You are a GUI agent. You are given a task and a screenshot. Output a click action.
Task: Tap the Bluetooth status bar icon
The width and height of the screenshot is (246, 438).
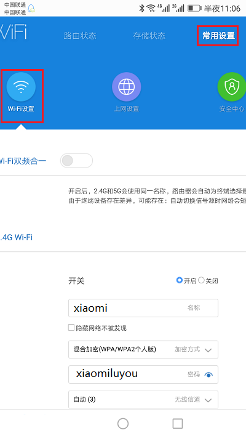(x=141, y=9)
